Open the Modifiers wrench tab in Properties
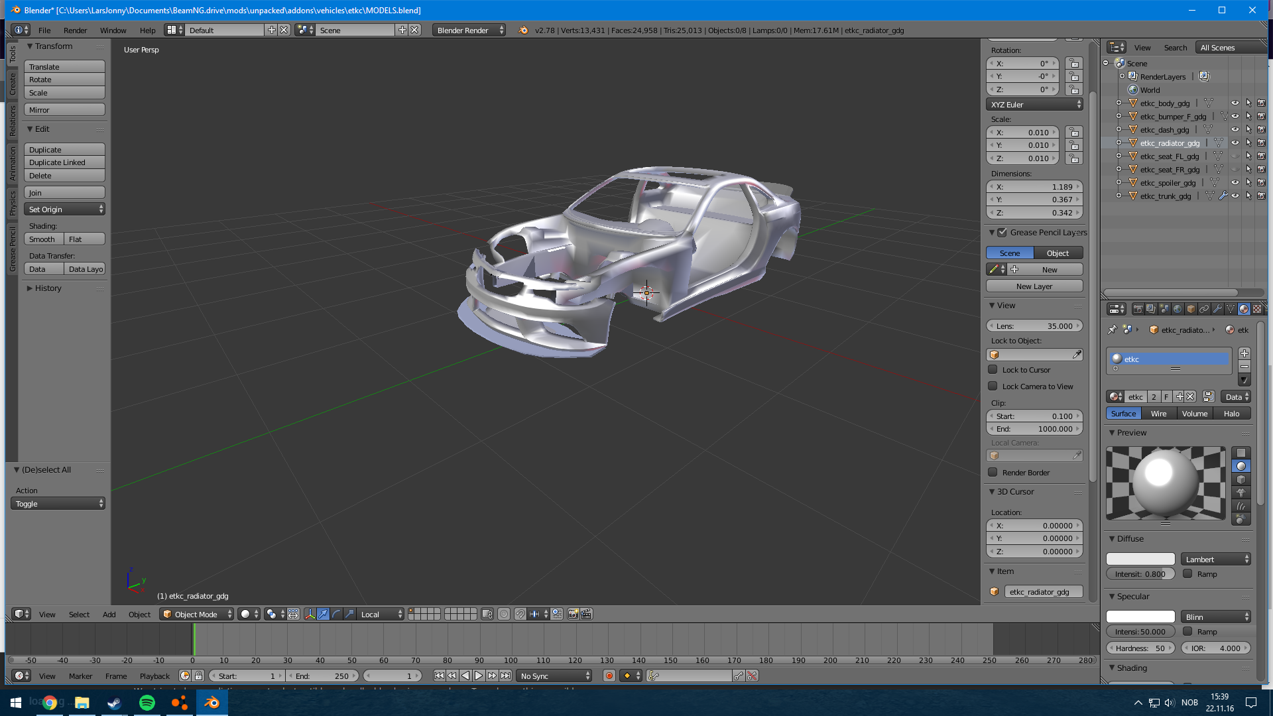 click(1217, 309)
